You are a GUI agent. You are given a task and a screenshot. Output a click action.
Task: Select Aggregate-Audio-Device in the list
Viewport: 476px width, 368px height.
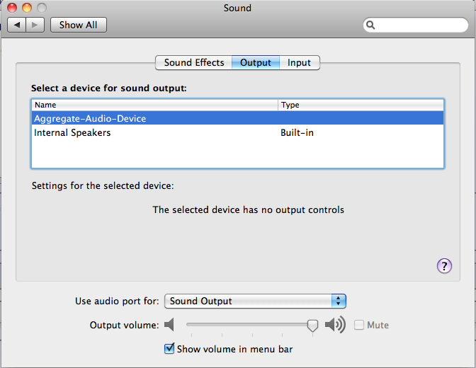[x=237, y=118]
